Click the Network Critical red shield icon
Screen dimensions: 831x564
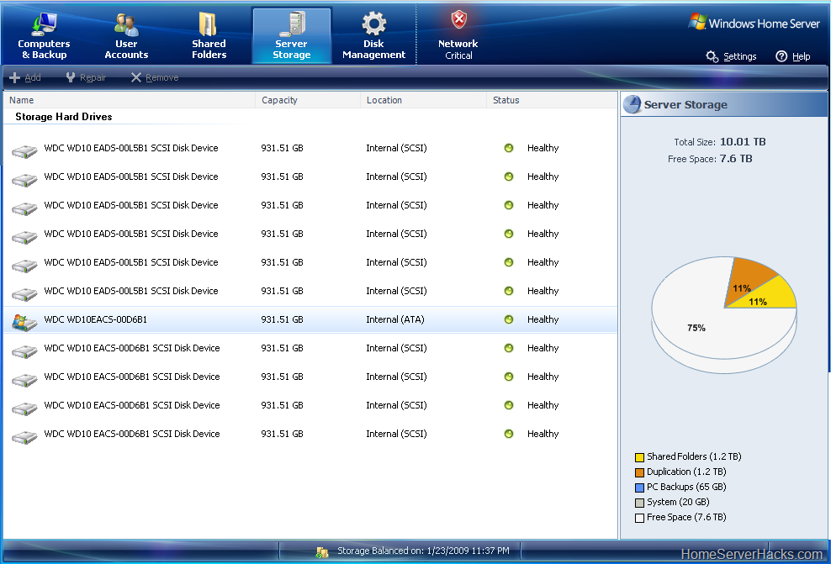[459, 20]
